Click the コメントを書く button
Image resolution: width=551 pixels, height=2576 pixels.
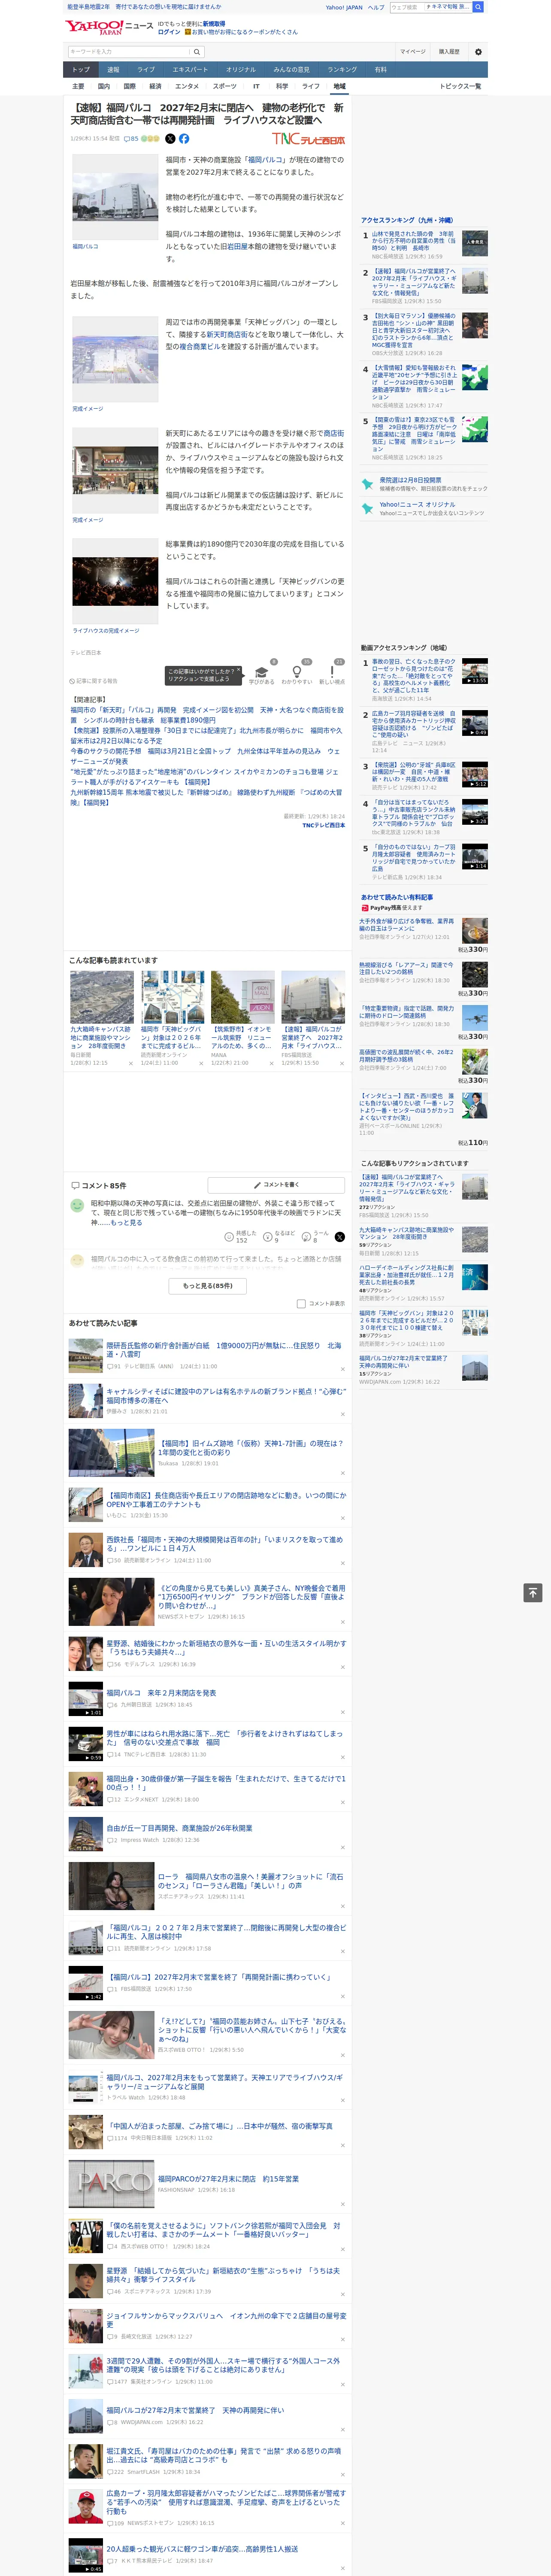coord(277,1185)
